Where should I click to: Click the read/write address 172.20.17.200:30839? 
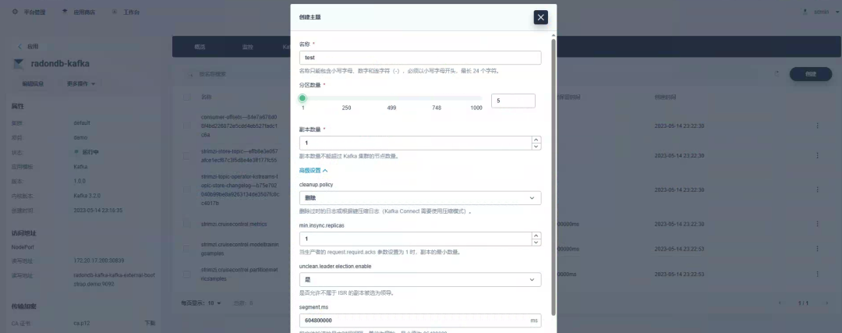click(99, 260)
